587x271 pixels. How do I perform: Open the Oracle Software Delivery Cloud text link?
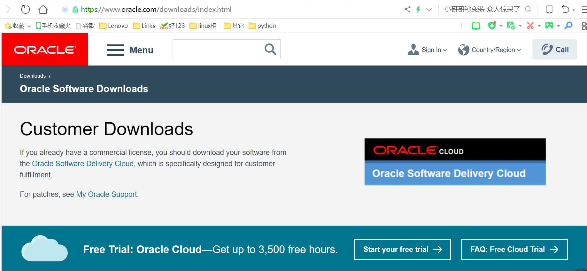tap(83, 164)
